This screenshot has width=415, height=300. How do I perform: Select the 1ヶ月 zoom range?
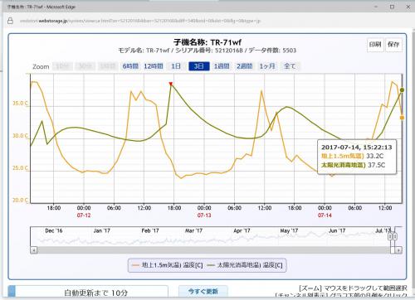(267, 66)
